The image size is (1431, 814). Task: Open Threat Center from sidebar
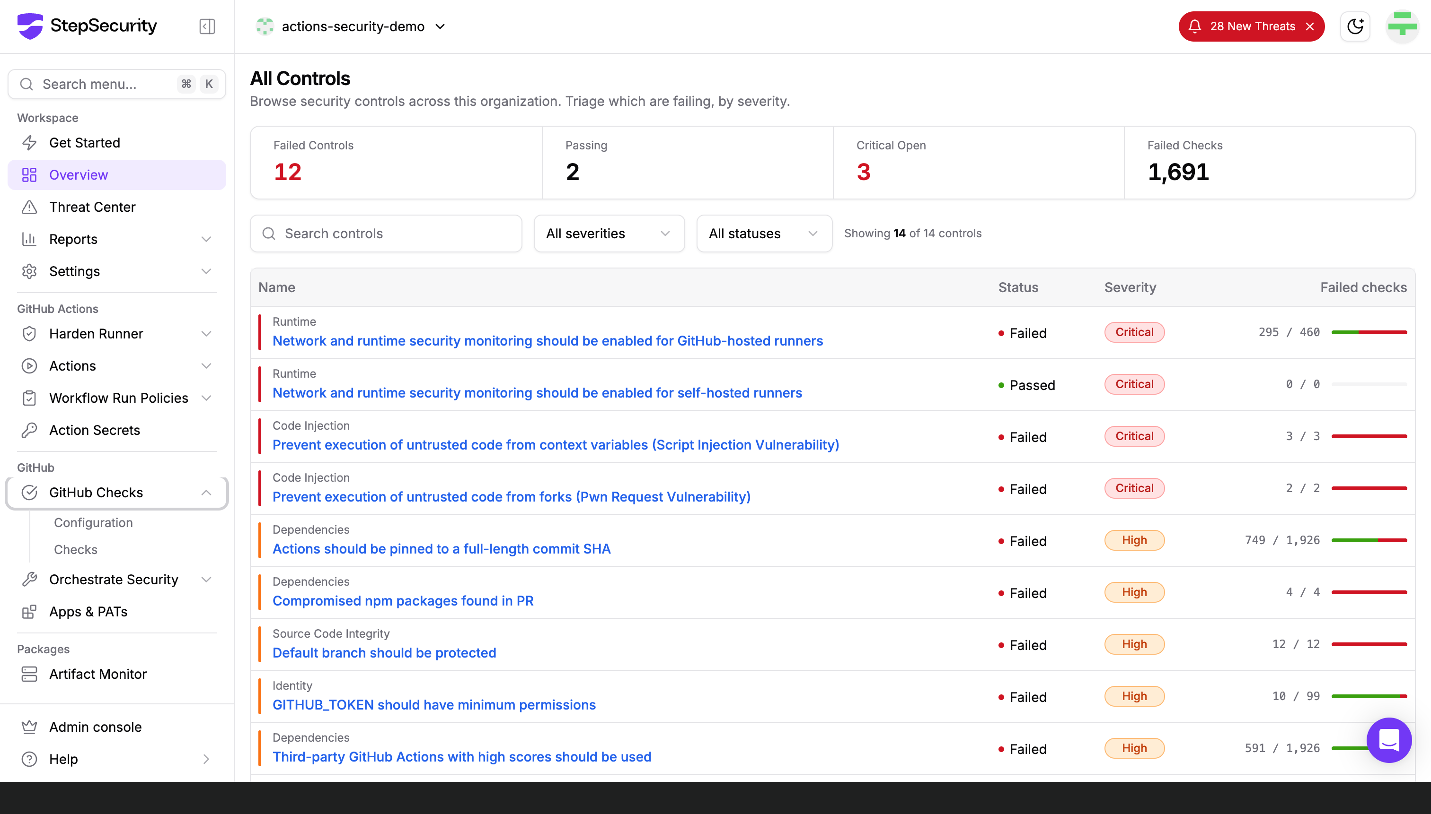[116, 207]
